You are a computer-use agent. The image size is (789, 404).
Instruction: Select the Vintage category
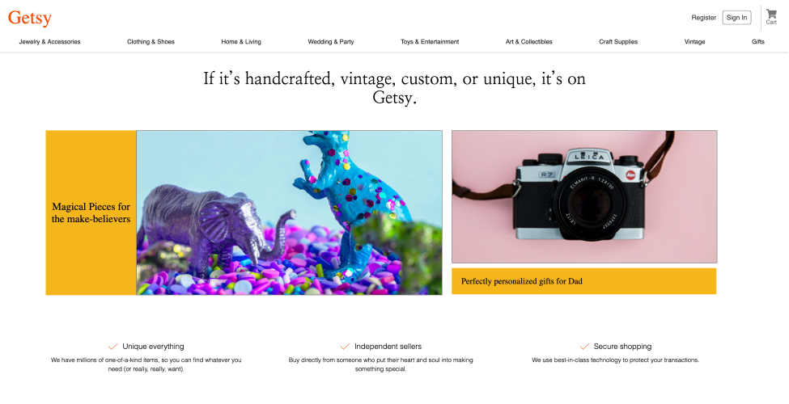[694, 42]
